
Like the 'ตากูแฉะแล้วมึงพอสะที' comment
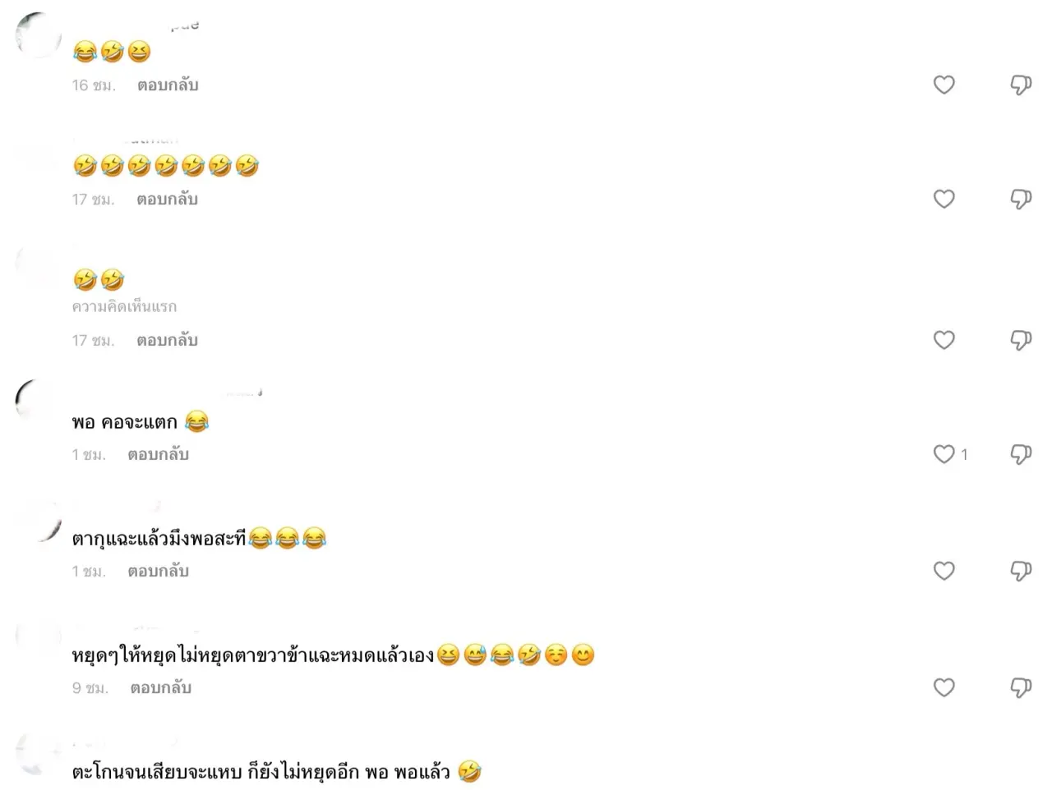pos(944,571)
